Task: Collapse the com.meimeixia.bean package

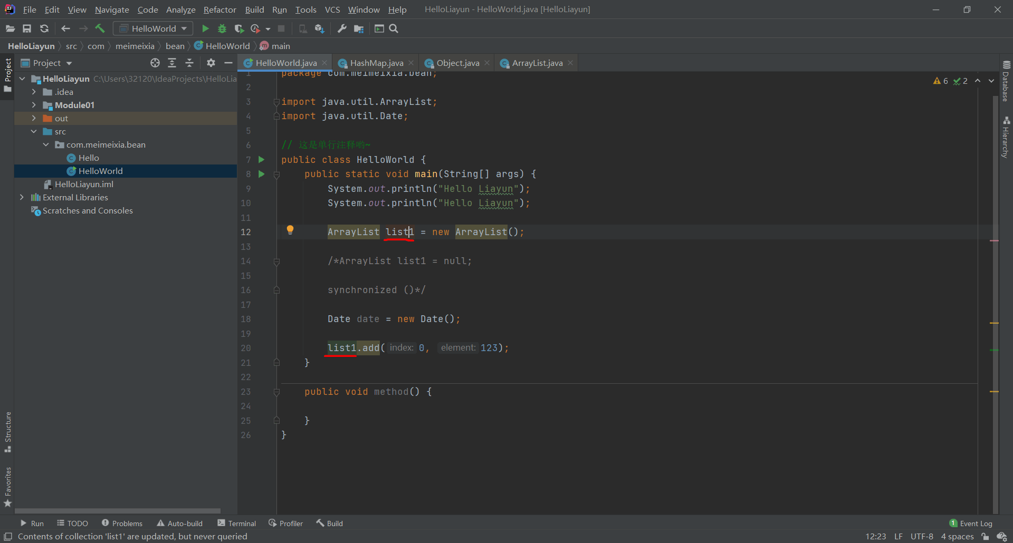Action: [46, 144]
